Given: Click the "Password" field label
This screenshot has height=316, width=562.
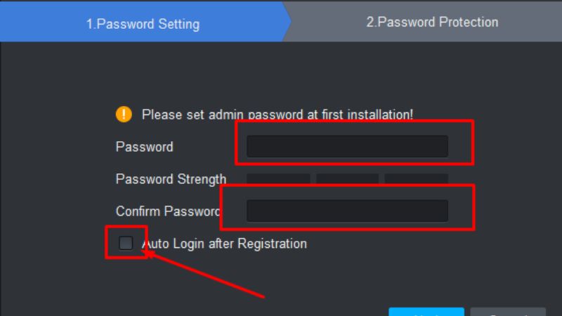Looking at the screenshot, I should [x=144, y=147].
